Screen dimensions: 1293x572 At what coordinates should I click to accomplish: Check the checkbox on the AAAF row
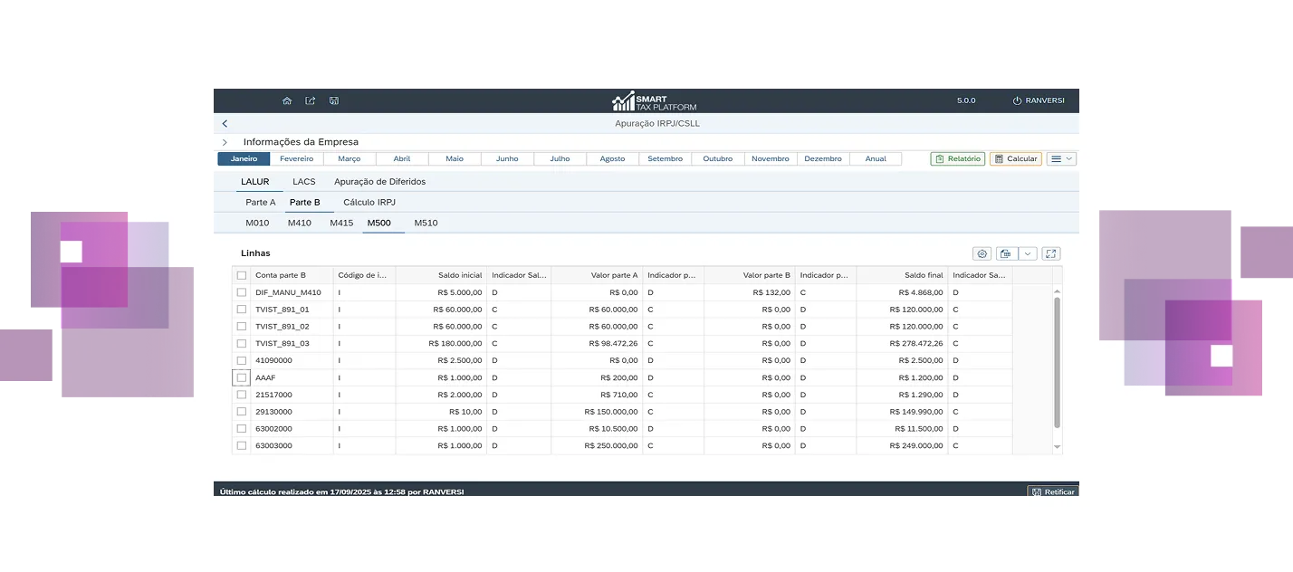point(241,377)
